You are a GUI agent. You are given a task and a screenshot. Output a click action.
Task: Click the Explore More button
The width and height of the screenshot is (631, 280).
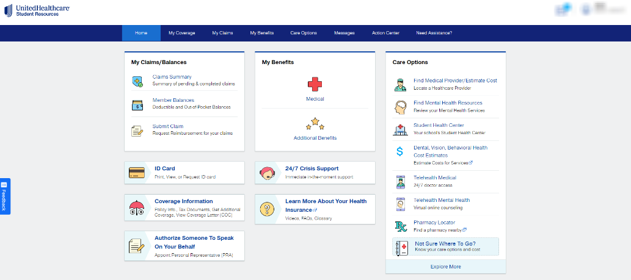coord(445,267)
